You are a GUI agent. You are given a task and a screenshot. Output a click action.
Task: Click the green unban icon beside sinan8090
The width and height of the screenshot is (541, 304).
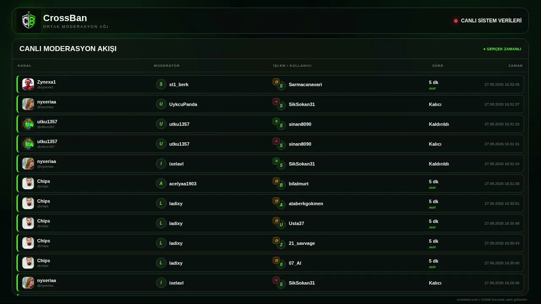(276, 122)
